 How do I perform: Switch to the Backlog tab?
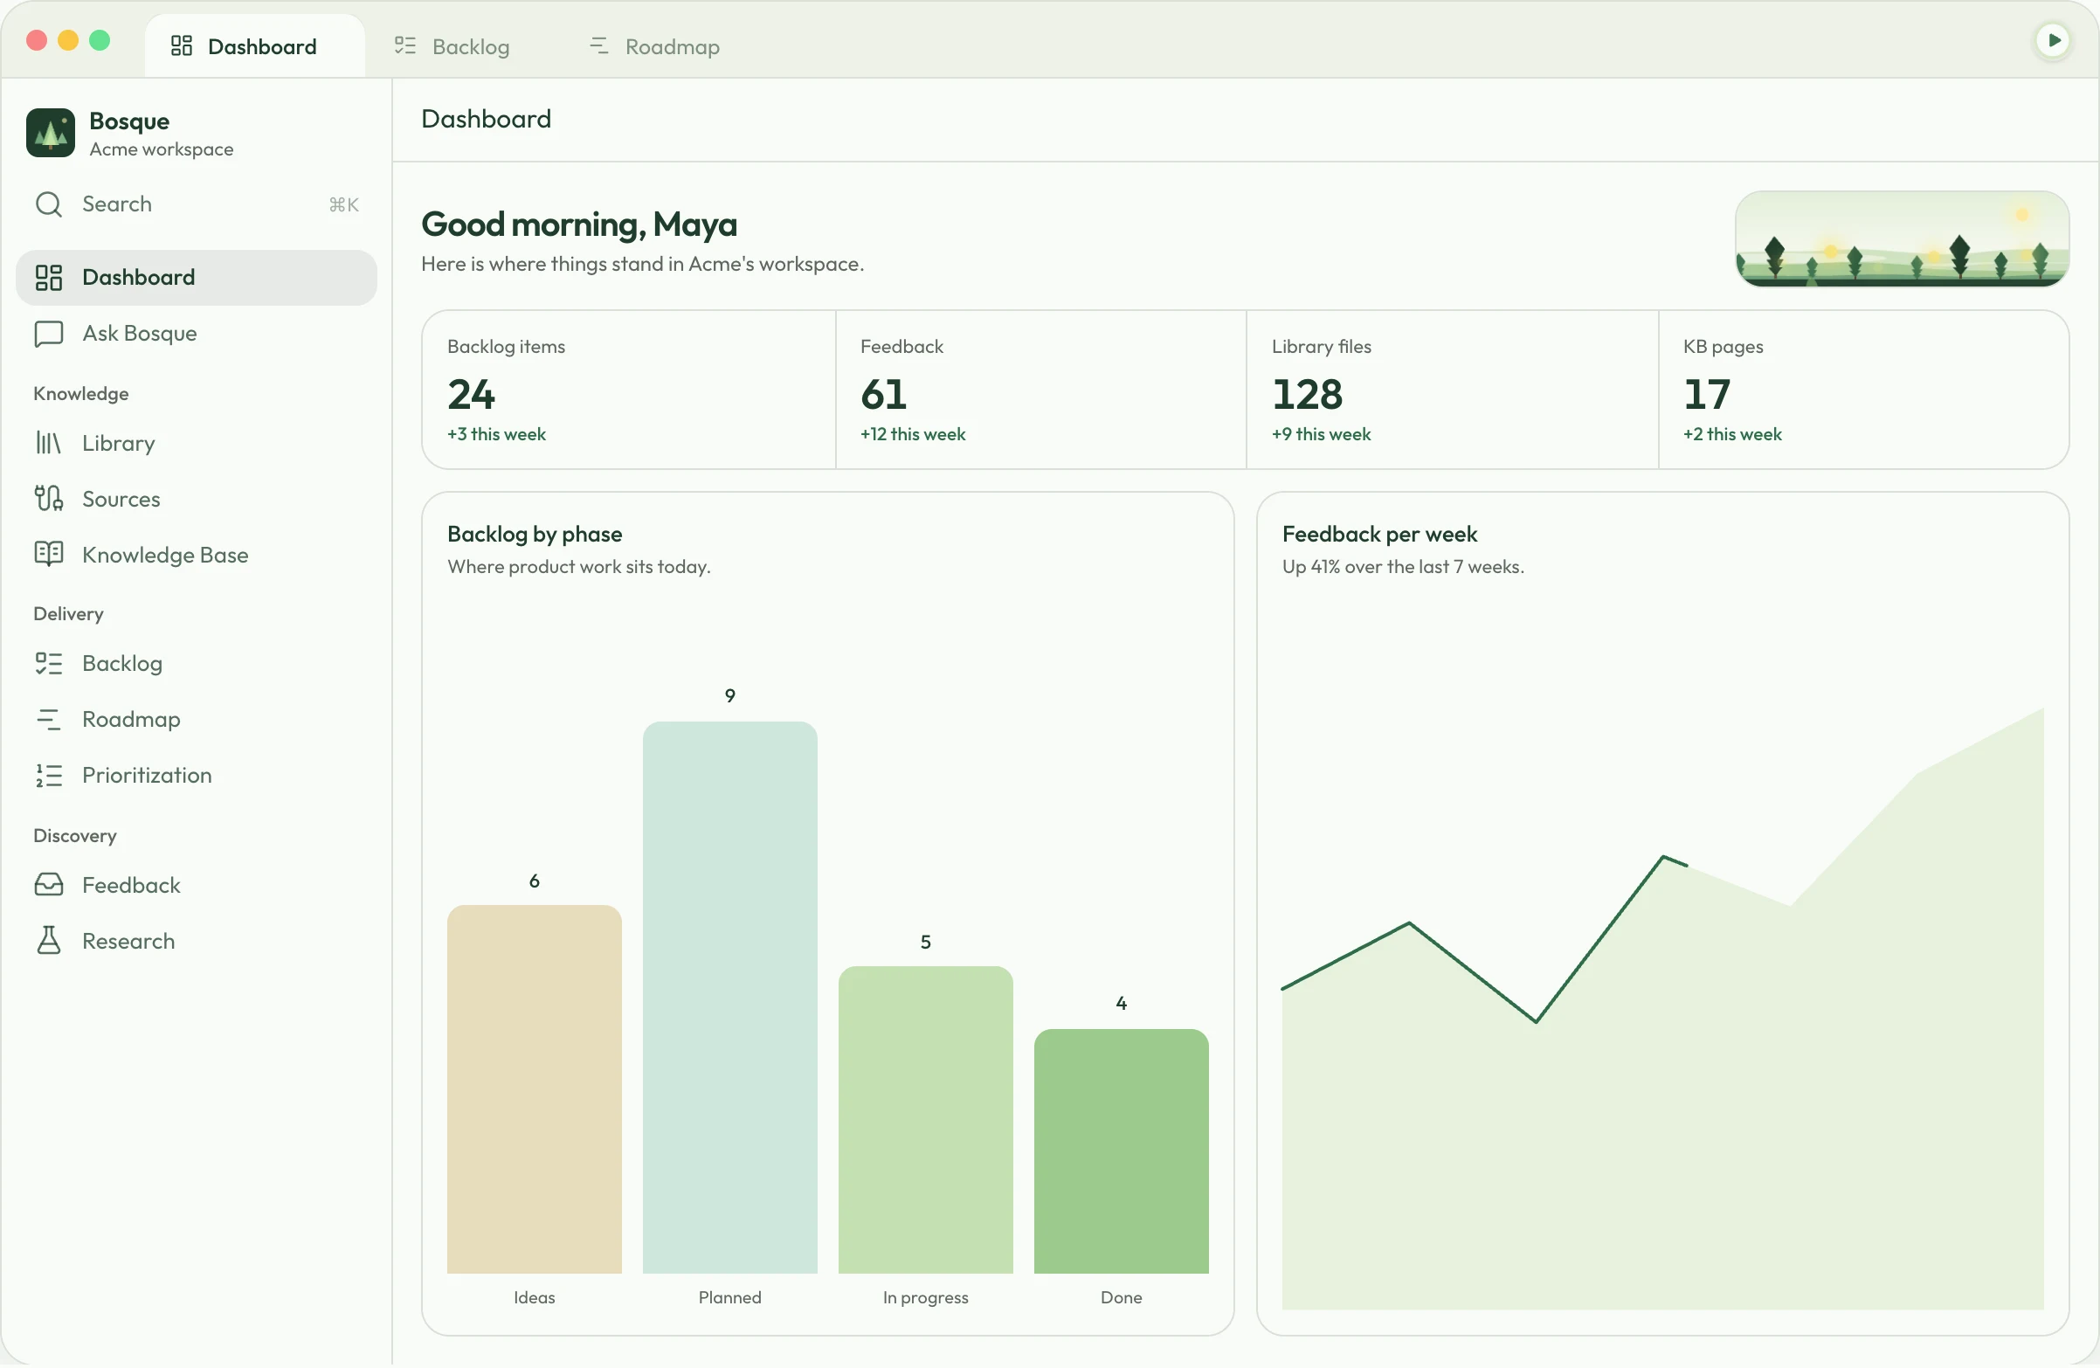[452, 46]
